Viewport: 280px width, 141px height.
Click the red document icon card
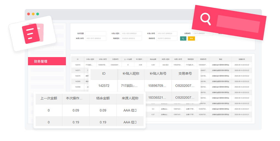31,33
